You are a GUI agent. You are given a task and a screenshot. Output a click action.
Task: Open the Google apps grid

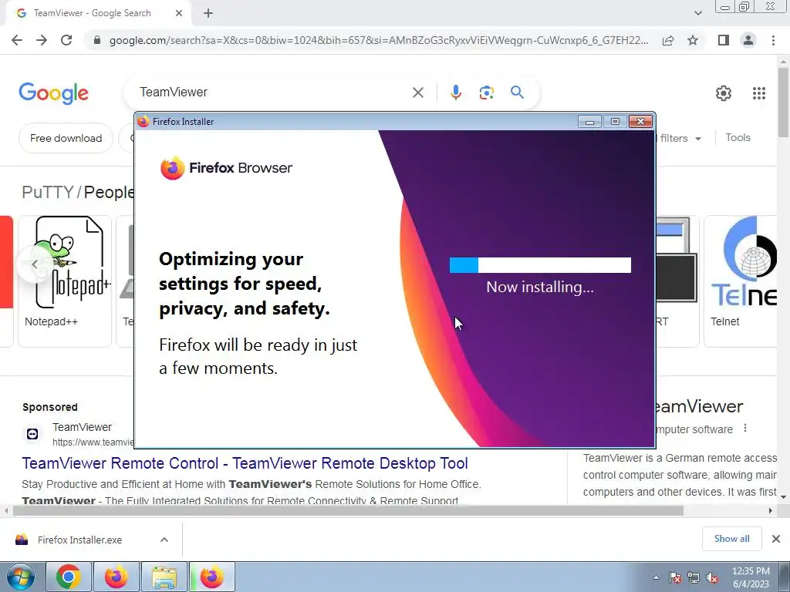point(759,93)
